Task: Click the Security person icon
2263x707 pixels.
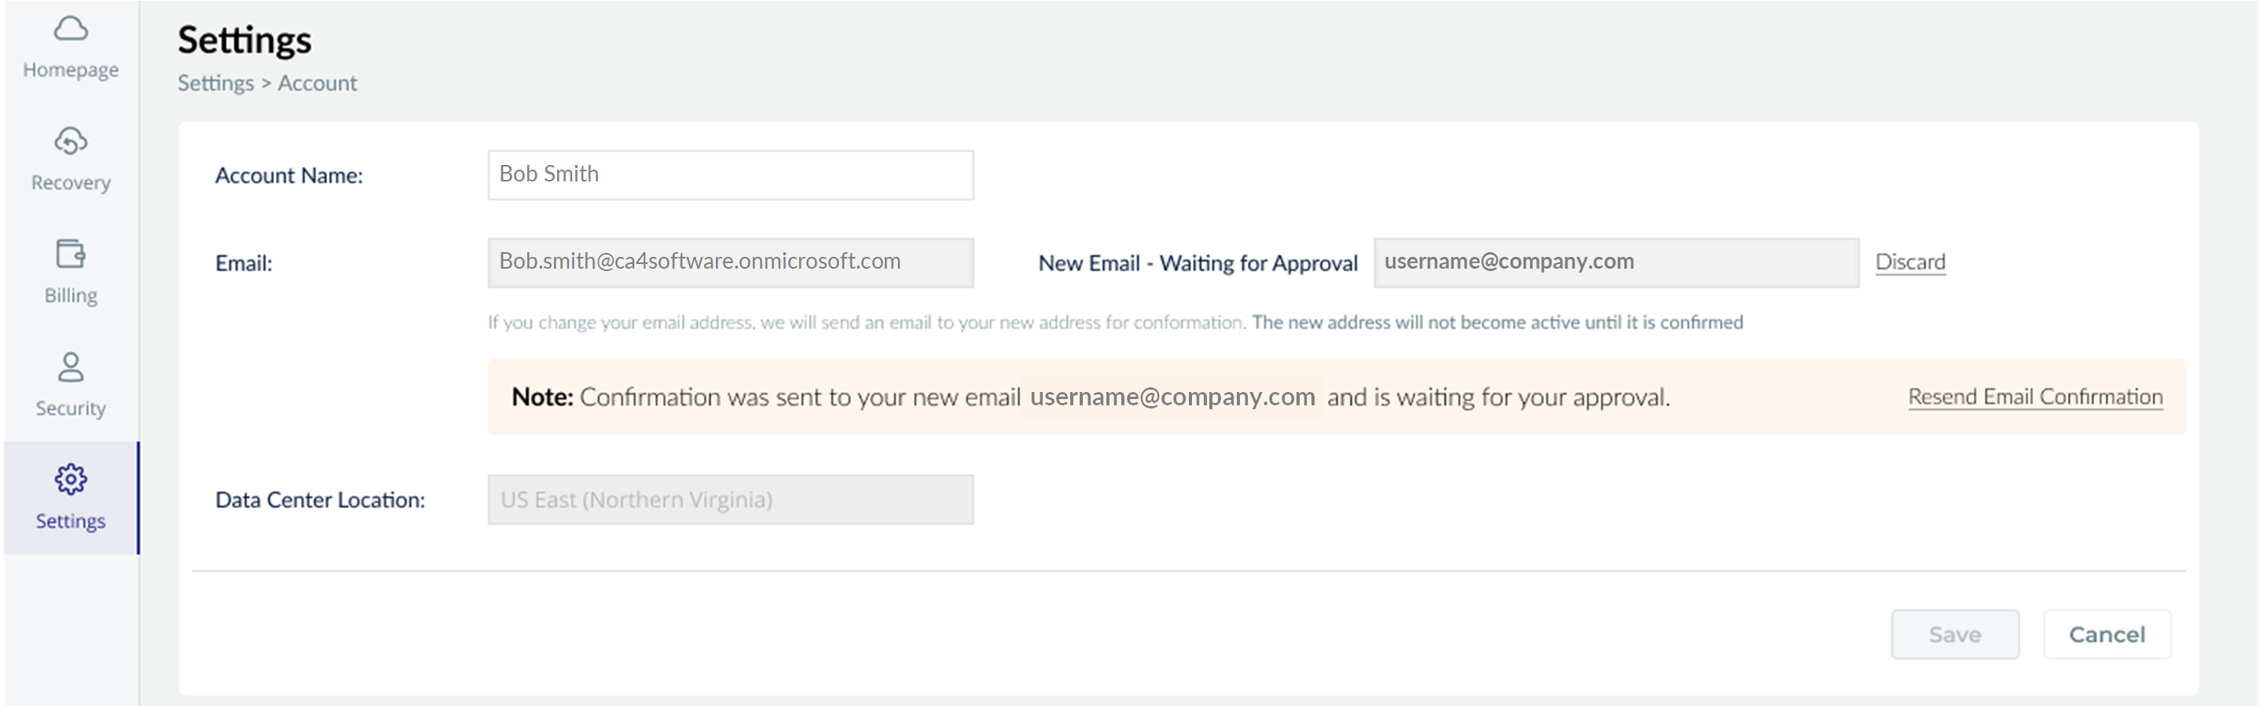Action: click(70, 367)
